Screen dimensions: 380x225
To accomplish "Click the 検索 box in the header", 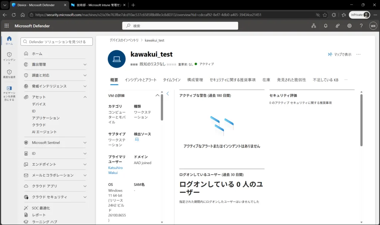I will 180,26.
